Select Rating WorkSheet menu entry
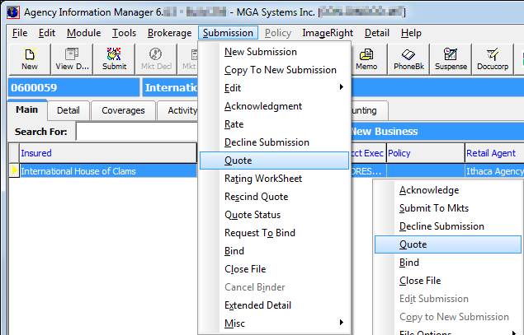The image size is (524, 335). click(263, 179)
